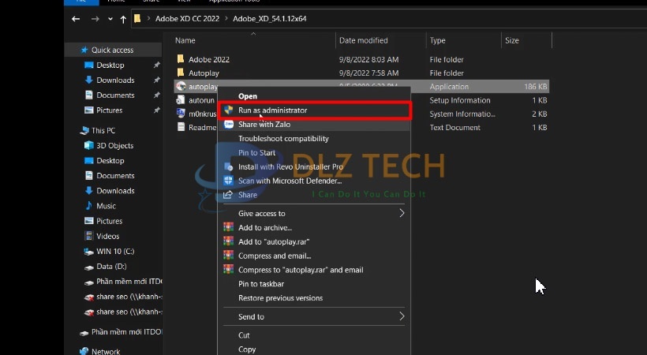This screenshot has width=647, height=355.
Task: Click the Network icon
Action: [x=84, y=351]
